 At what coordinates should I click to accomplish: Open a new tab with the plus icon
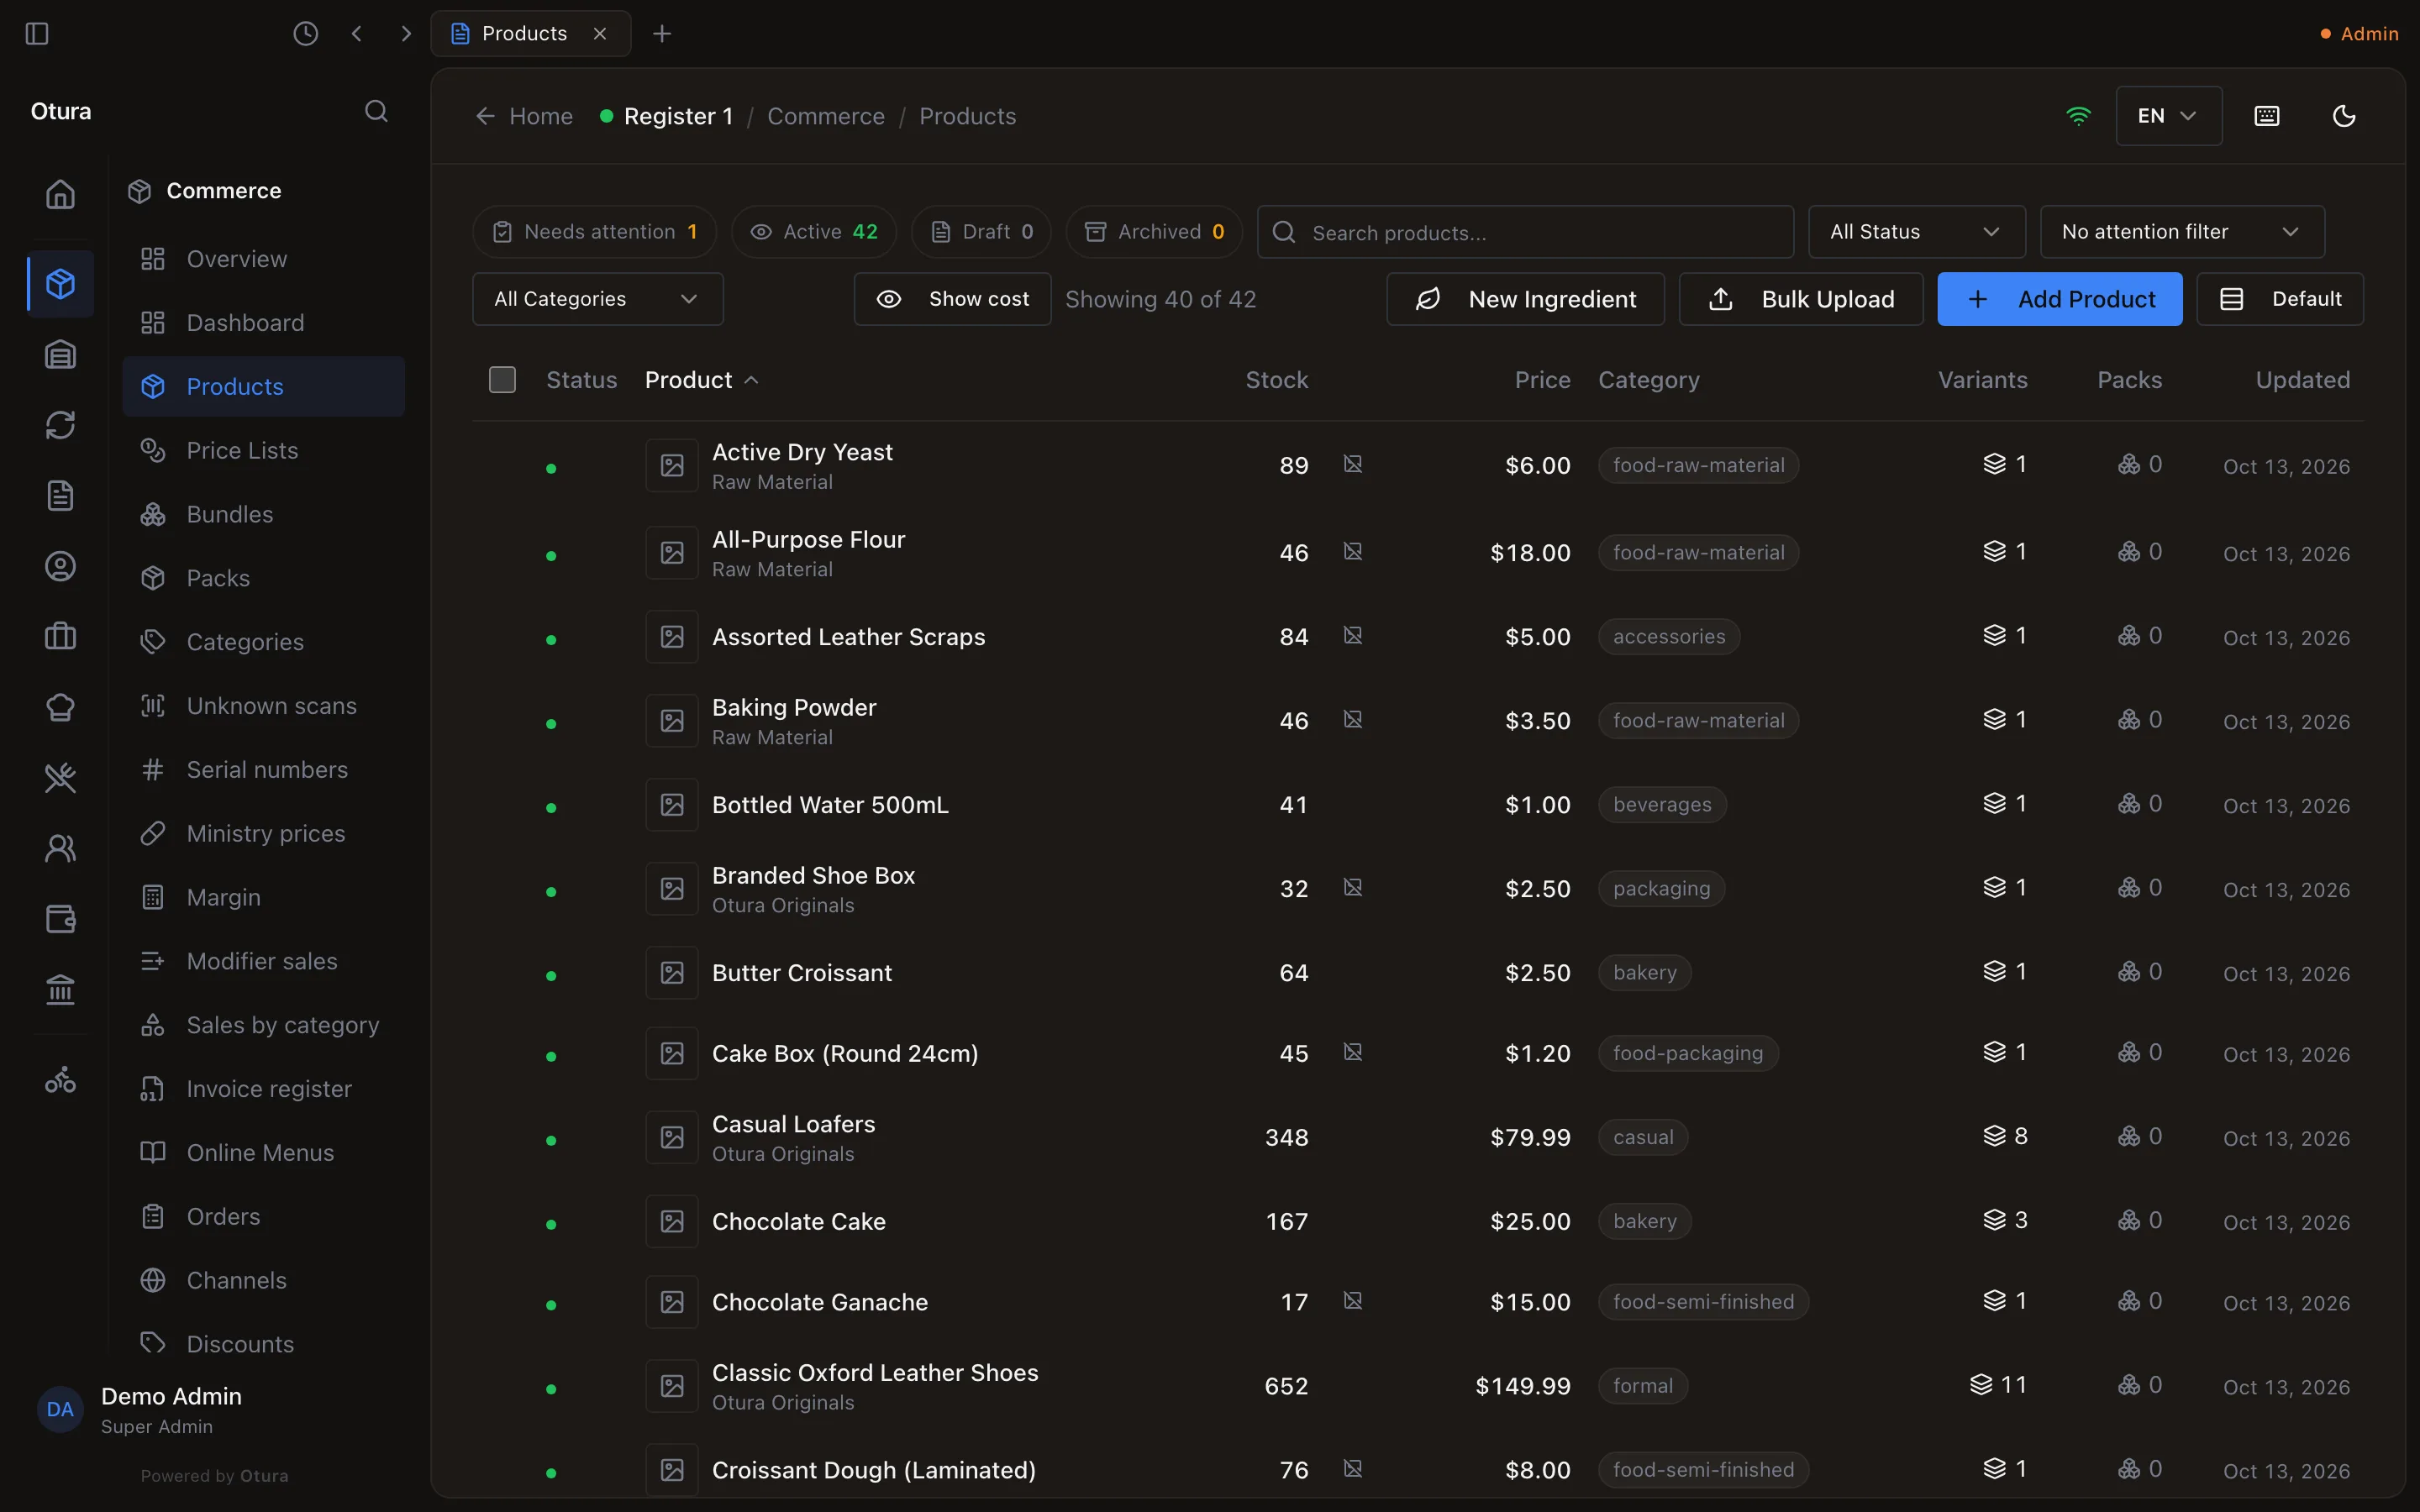pyautogui.click(x=661, y=33)
